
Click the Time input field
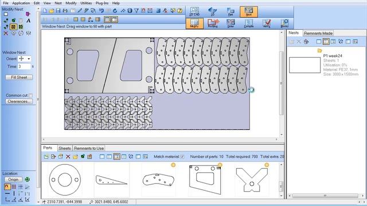[24, 66]
